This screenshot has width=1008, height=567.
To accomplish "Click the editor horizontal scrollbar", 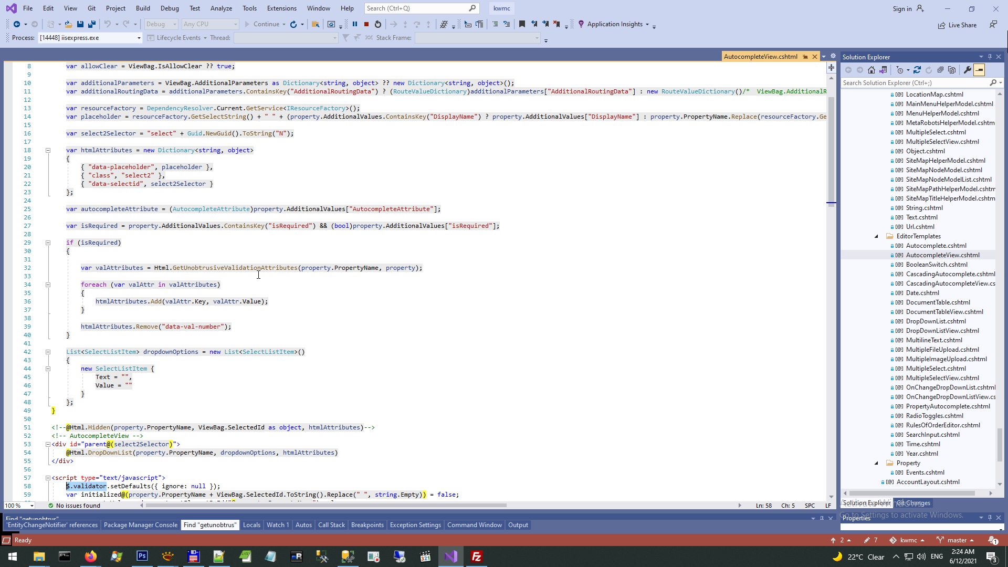I will pos(325,506).
